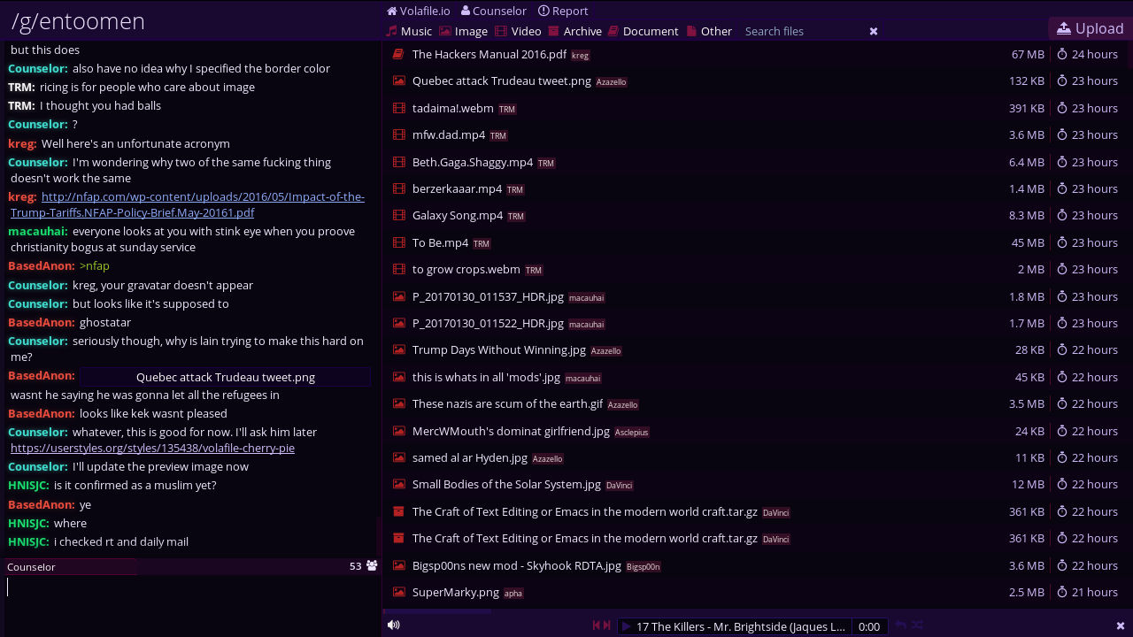Open the user list icon beside 53

(x=372, y=565)
